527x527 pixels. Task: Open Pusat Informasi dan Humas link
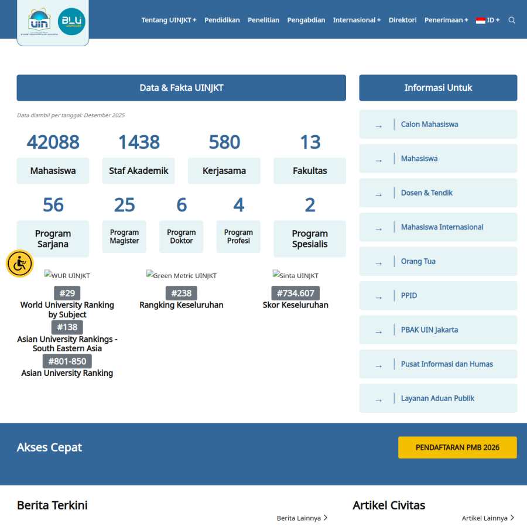pos(447,364)
